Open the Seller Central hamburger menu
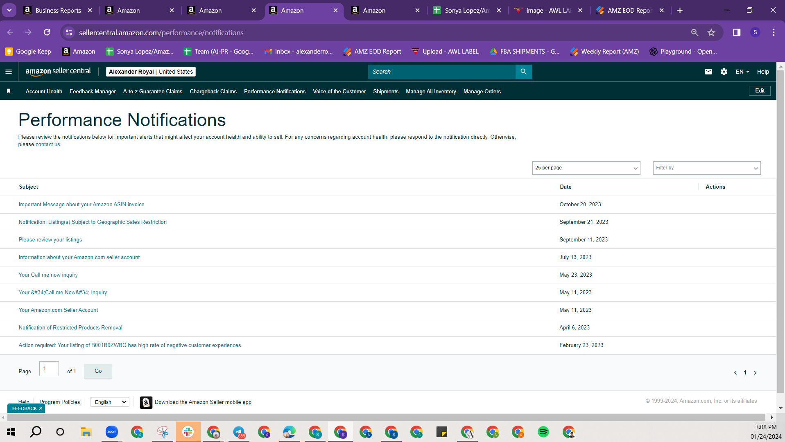 pyautogui.click(x=9, y=72)
